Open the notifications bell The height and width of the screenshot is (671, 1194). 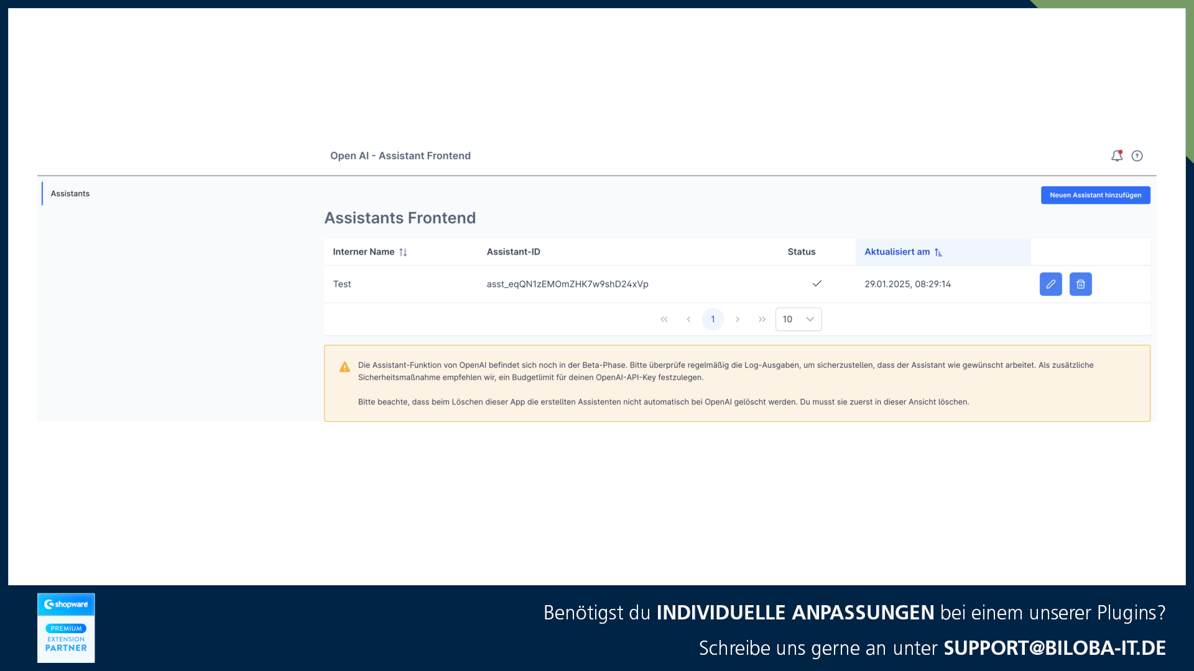1117,156
